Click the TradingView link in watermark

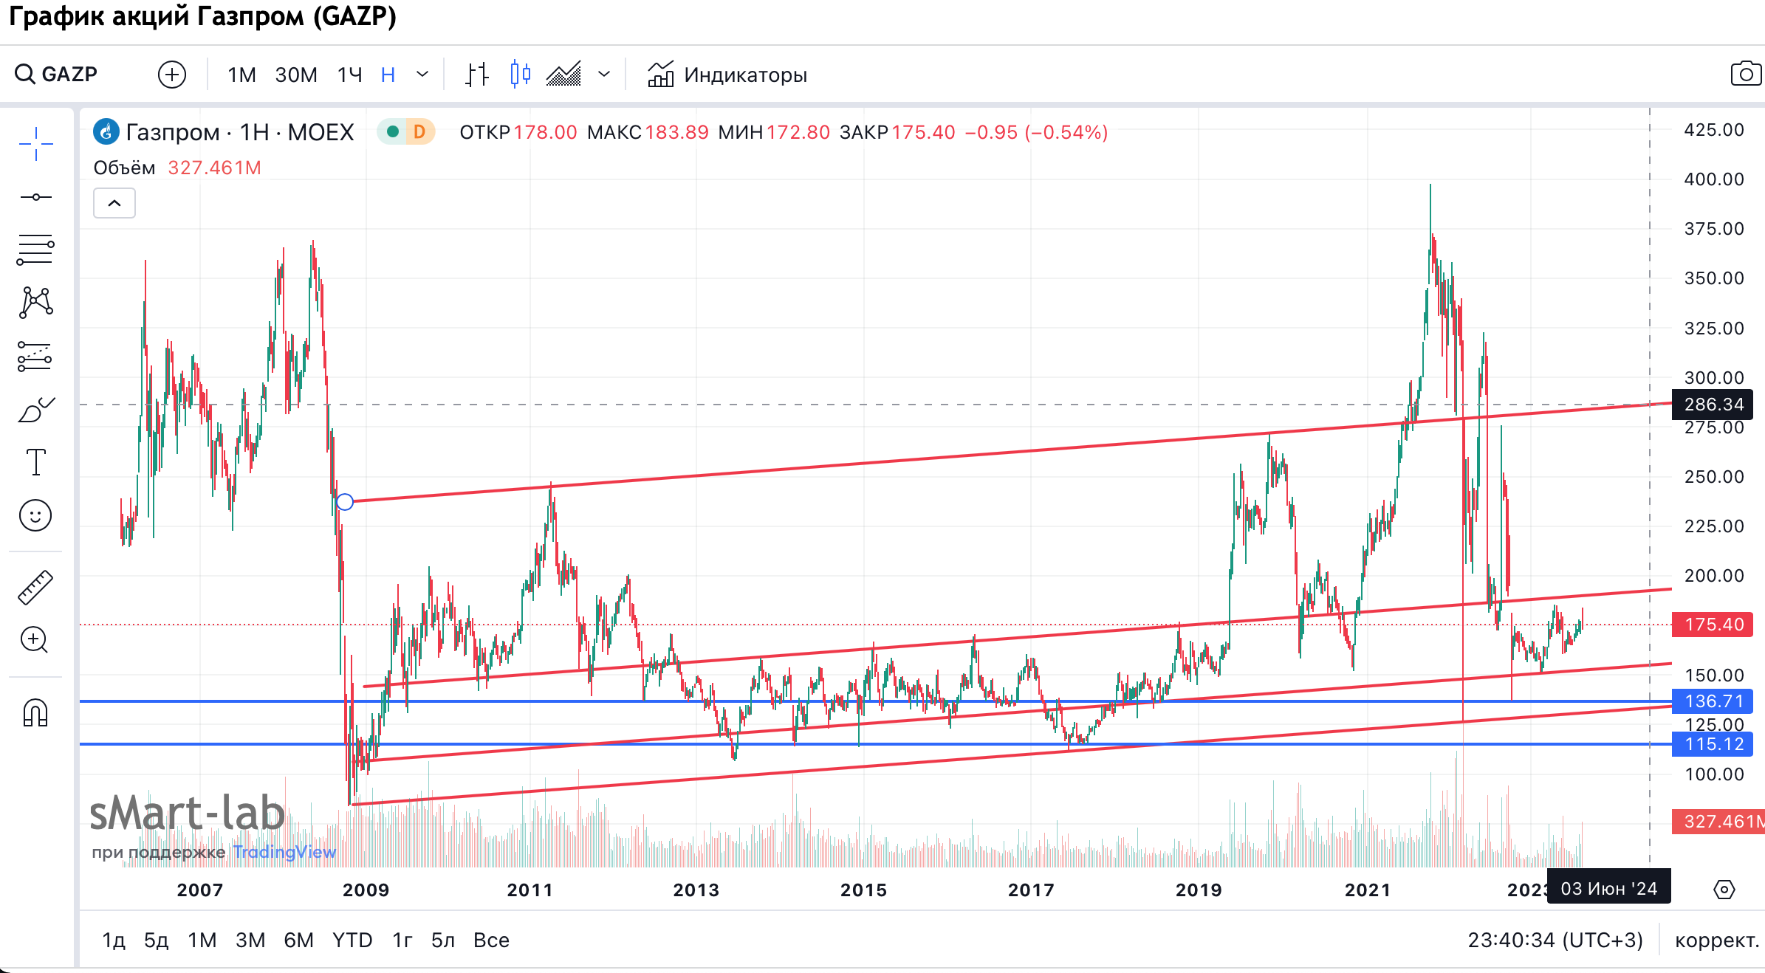click(284, 852)
